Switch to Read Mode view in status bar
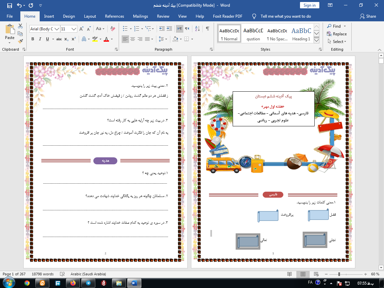This screenshot has height=288, width=384. point(289,274)
